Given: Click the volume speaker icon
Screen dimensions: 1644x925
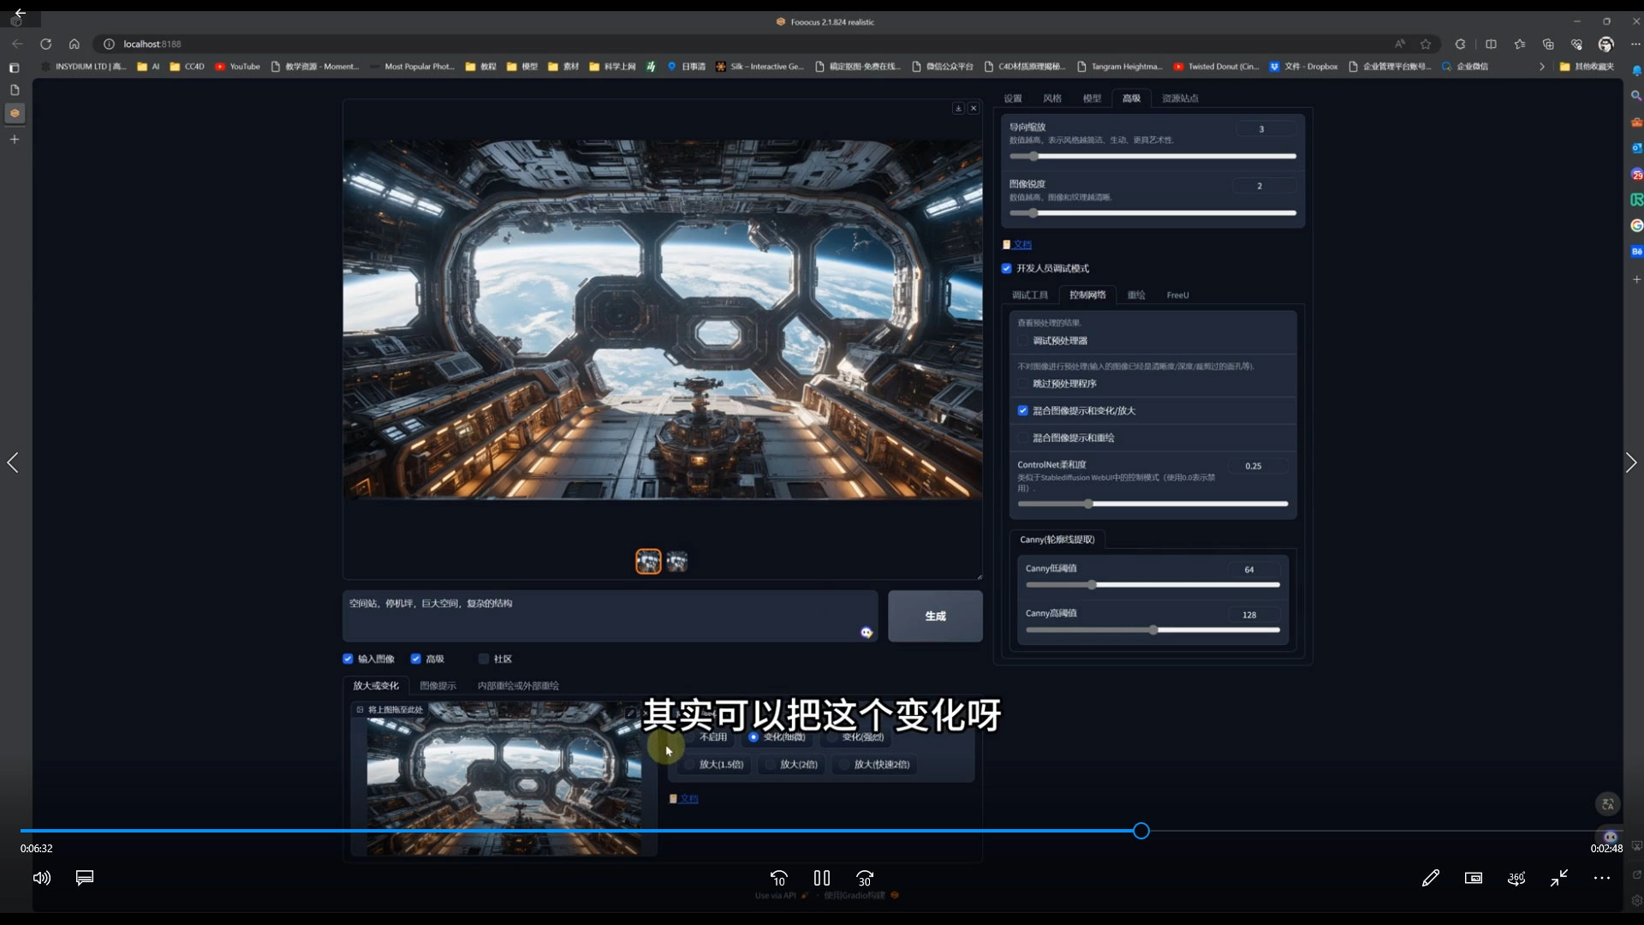Looking at the screenshot, I should 41,878.
